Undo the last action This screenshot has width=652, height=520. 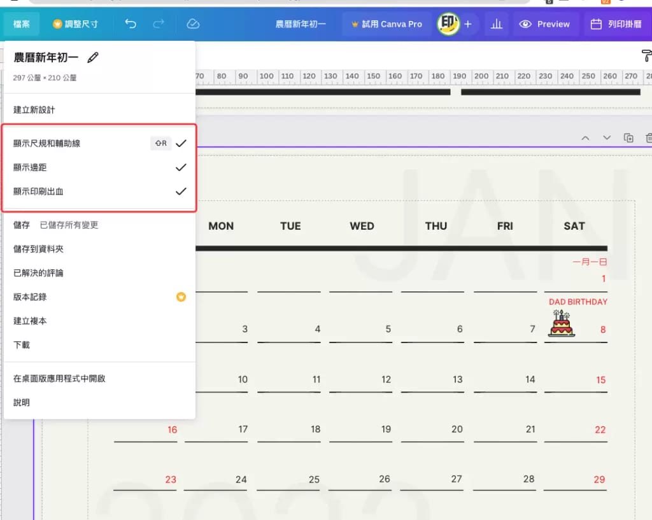(131, 24)
